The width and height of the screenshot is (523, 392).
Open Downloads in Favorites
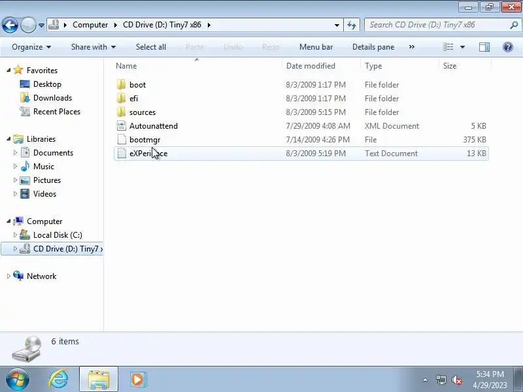pyautogui.click(x=52, y=97)
